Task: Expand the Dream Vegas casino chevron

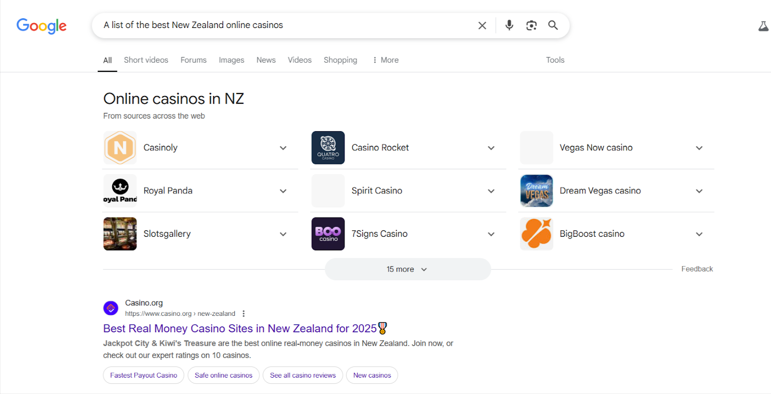Action: pos(699,191)
